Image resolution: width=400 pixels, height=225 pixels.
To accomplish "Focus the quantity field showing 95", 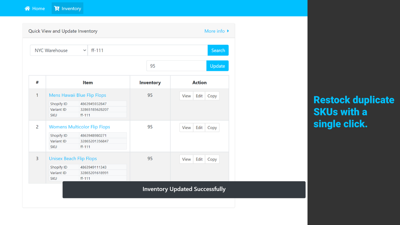I will [x=177, y=66].
